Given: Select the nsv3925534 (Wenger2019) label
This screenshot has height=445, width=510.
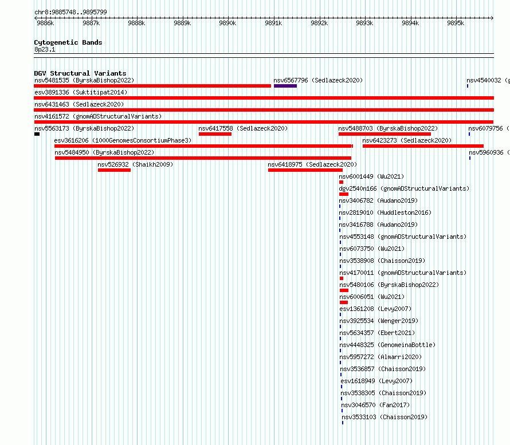Looking at the screenshot, I should click(379, 321).
